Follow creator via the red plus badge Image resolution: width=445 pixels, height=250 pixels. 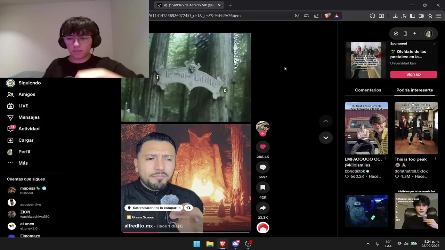(263, 133)
